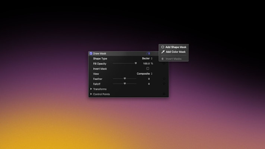Screen dimensions: 265x149
Task: Open the View Composite dropdown
Action: click(x=145, y=74)
